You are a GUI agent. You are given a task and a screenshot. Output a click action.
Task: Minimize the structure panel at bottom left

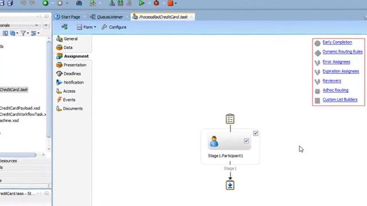46,193
